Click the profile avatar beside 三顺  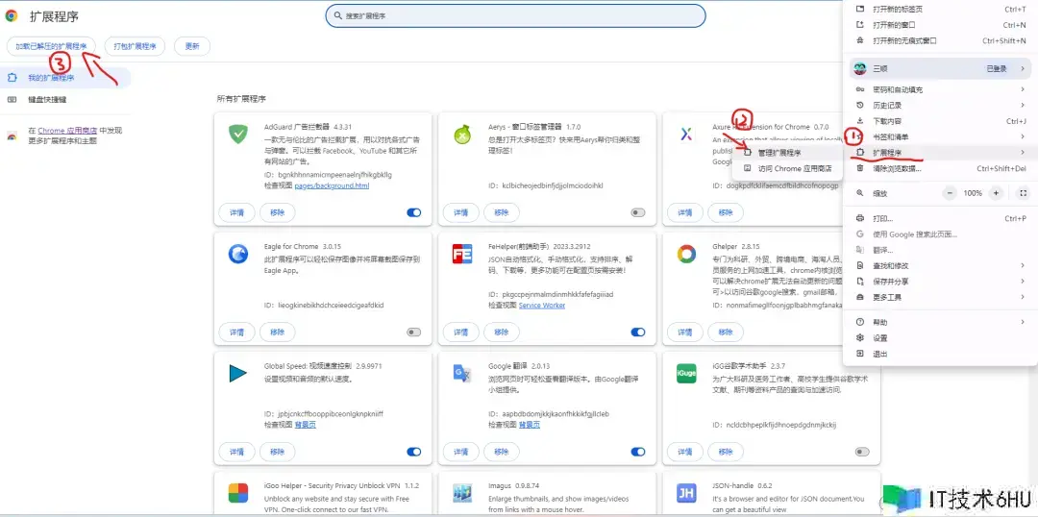click(860, 68)
